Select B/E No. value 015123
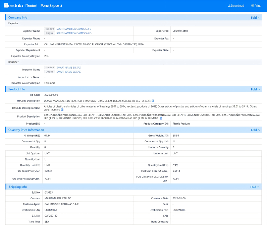 tap(49, 193)
